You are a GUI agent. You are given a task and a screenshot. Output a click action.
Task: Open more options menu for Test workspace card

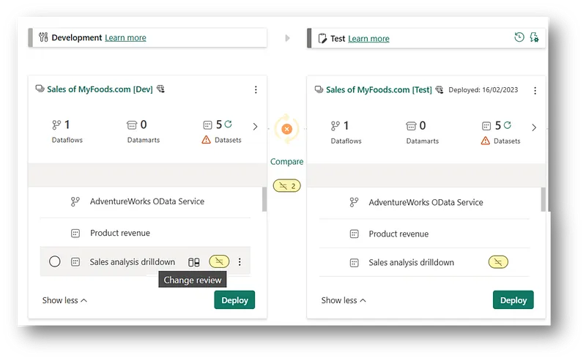[x=535, y=91]
